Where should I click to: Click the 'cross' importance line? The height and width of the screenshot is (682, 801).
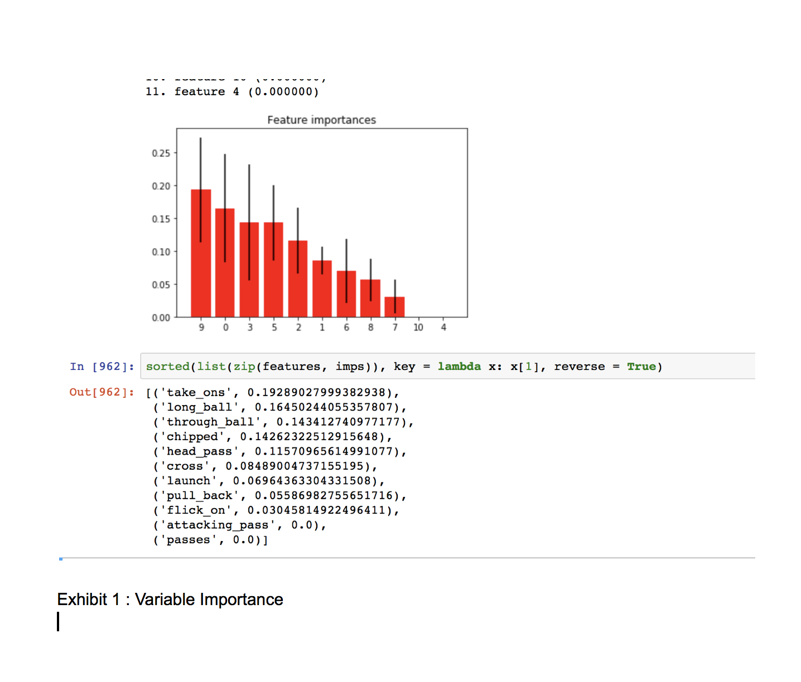[x=266, y=466]
